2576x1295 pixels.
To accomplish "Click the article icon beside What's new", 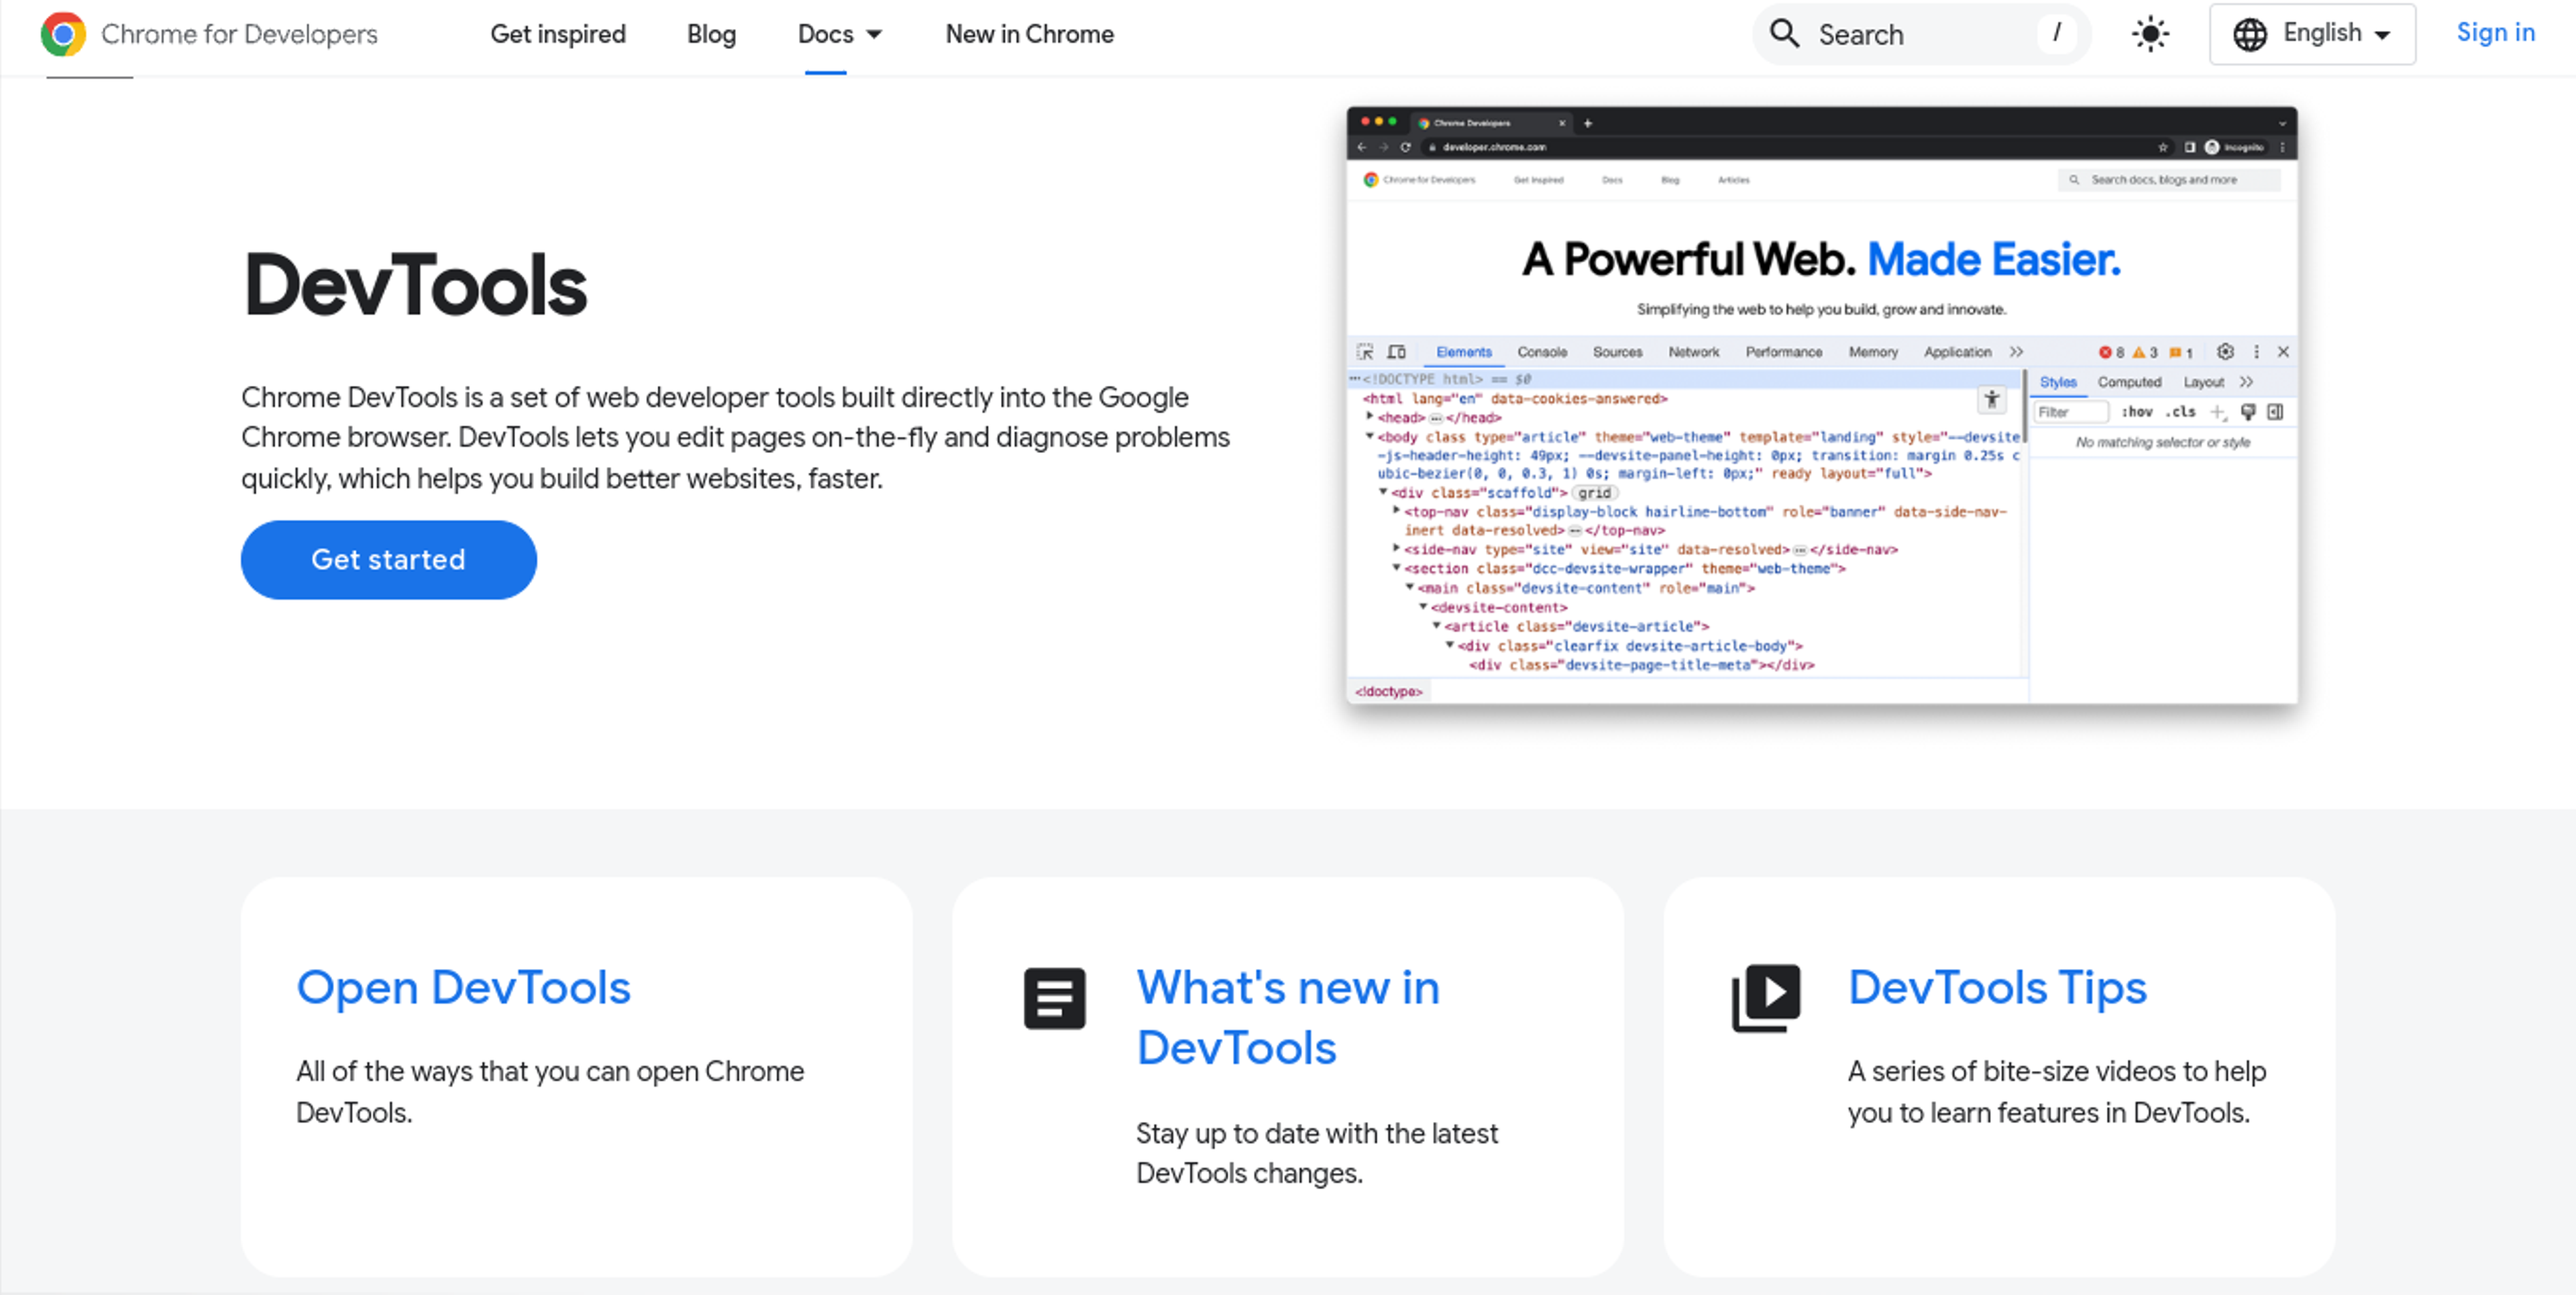I will [1054, 998].
